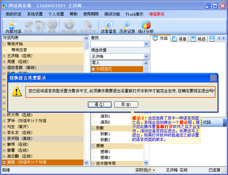The height and width of the screenshot is (175, 228).
Task: Switch to the 信息 tab
Action: click(x=179, y=39)
